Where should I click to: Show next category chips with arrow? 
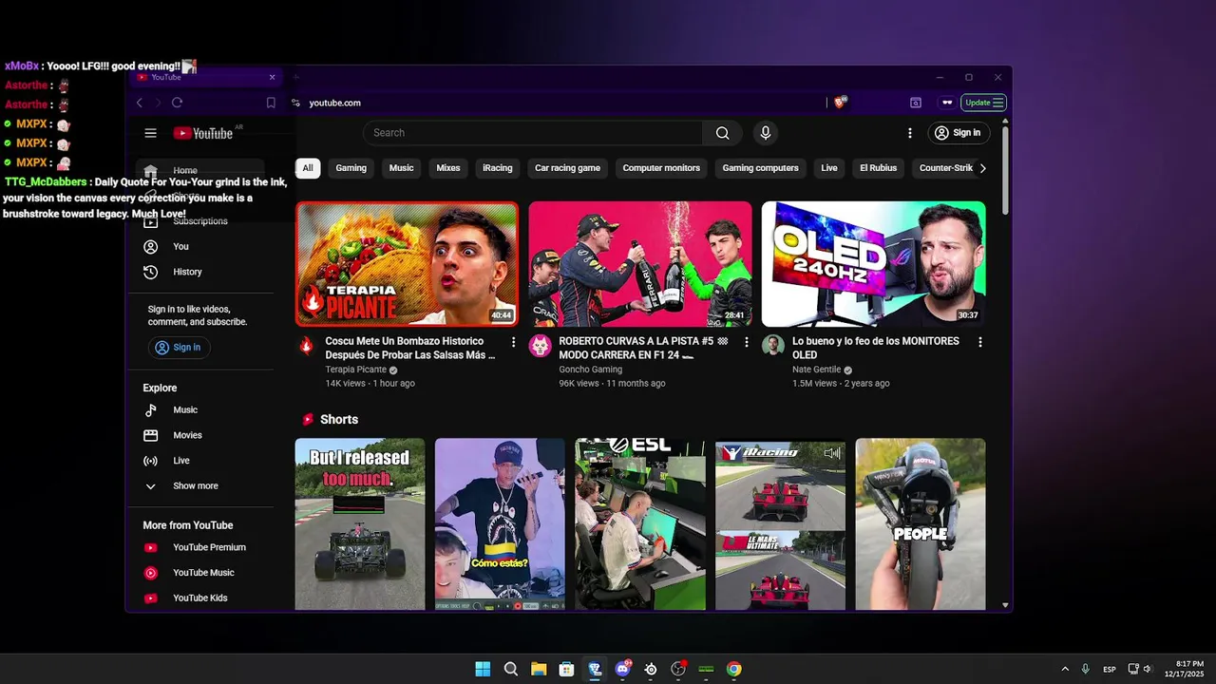coord(982,168)
